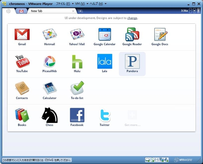Click the floppy disk device icon
The width and height of the screenshot is (203, 164).
(157, 160)
